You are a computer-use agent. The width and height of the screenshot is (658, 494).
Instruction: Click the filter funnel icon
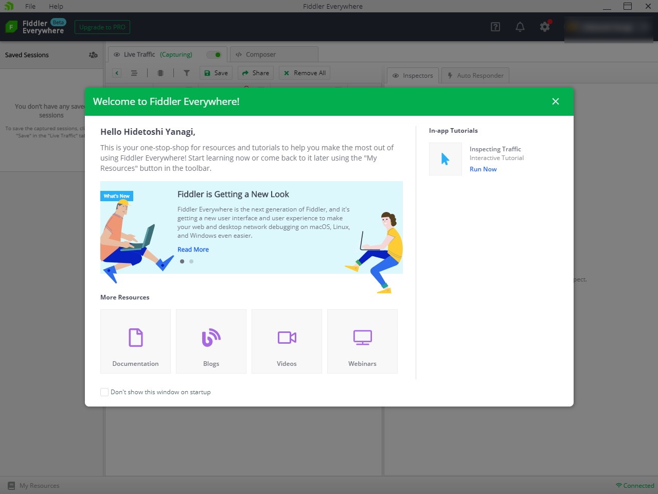pos(187,73)
